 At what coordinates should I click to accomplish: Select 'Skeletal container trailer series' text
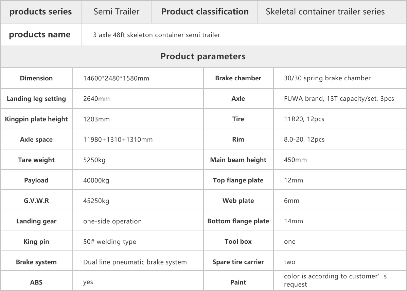pyautogui.click(x=325, y=12)
